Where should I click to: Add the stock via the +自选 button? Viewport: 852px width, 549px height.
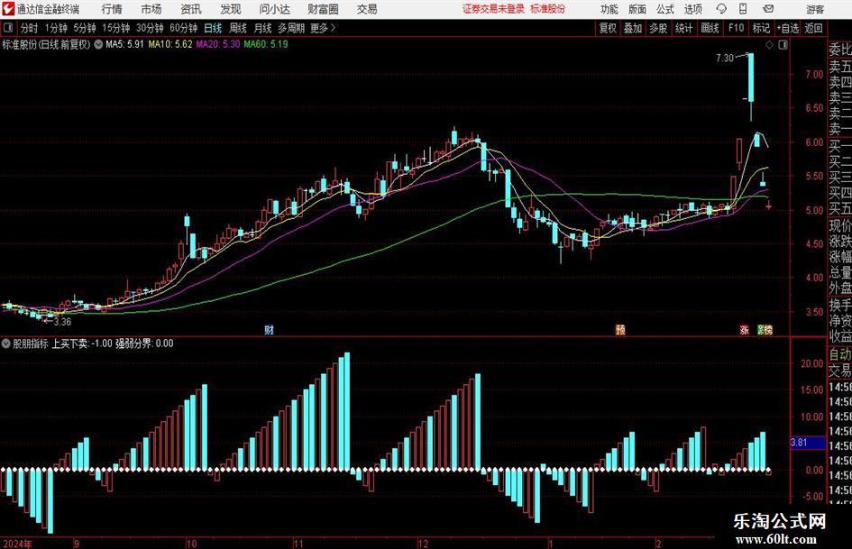(x=787, y=28)
